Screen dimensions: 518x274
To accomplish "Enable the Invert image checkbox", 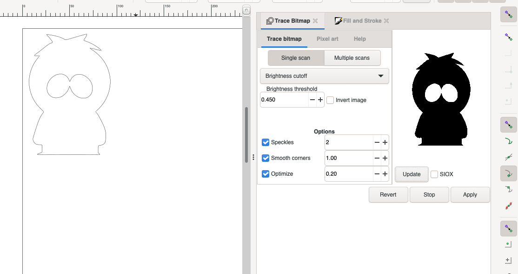I will pyautogui.click(x=330, y=100).
